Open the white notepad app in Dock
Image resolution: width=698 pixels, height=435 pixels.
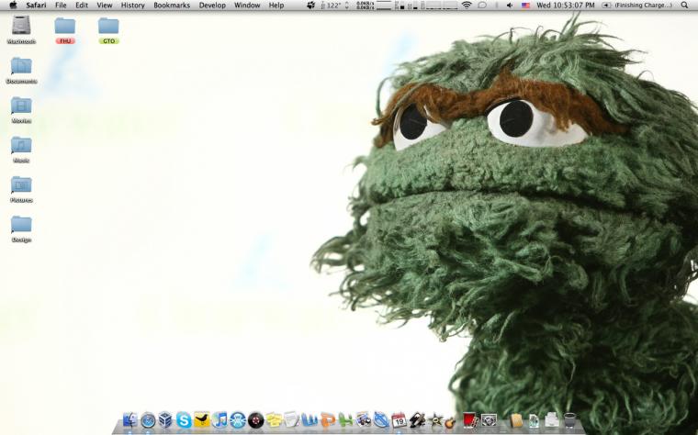(291, 419)
